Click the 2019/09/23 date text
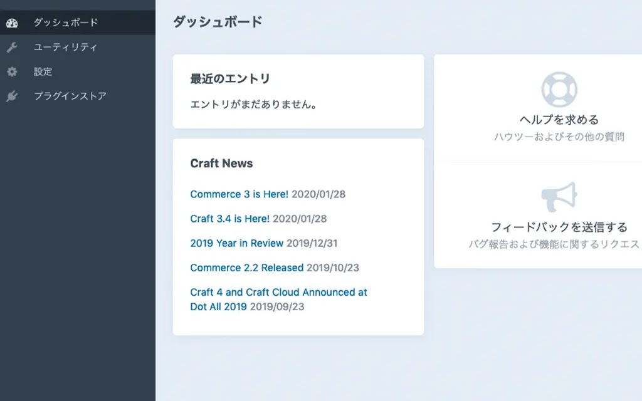Screen dimensions: 642x401 277,306
